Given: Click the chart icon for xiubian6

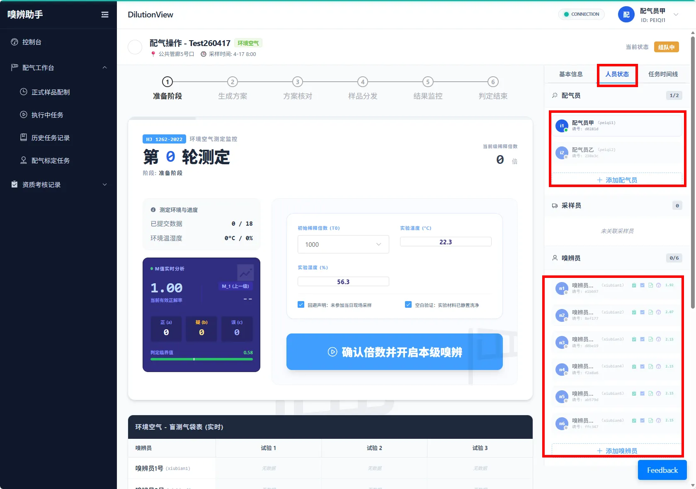Looking at the screenshot, I should point(642,420).
